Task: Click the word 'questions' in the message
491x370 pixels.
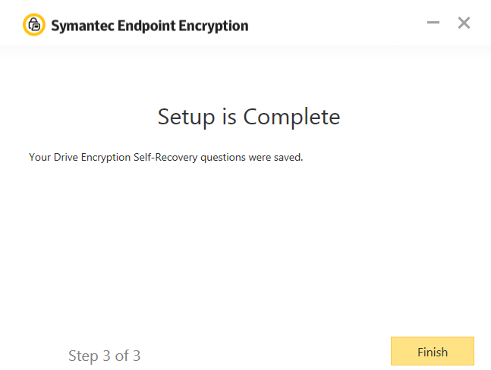Action: tap(222, 158)
